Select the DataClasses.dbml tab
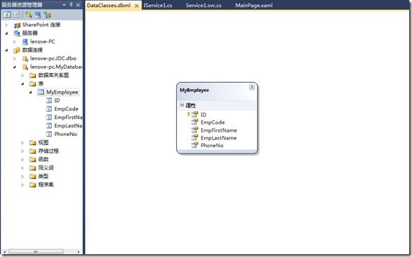Screen dimensions: 412x257 click(x=109, y=5)
